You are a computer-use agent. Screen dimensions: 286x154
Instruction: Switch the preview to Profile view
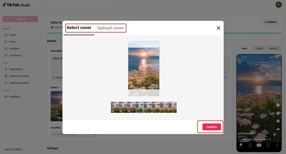coord(259,48)
